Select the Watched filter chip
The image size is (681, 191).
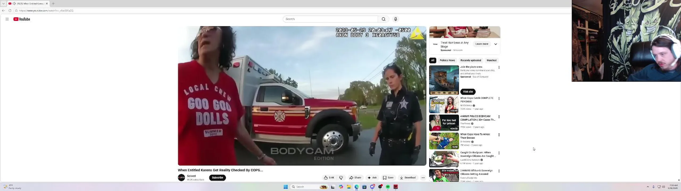tap(491, 60)
